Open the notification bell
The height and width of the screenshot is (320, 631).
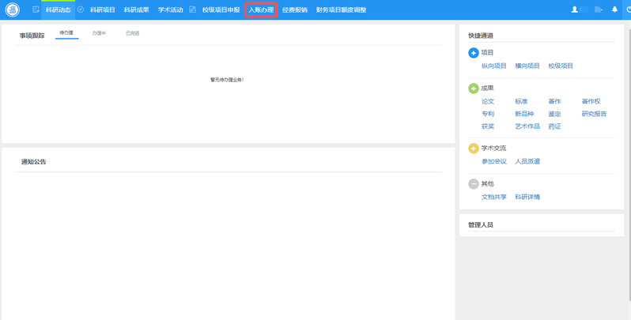(614, 9)
